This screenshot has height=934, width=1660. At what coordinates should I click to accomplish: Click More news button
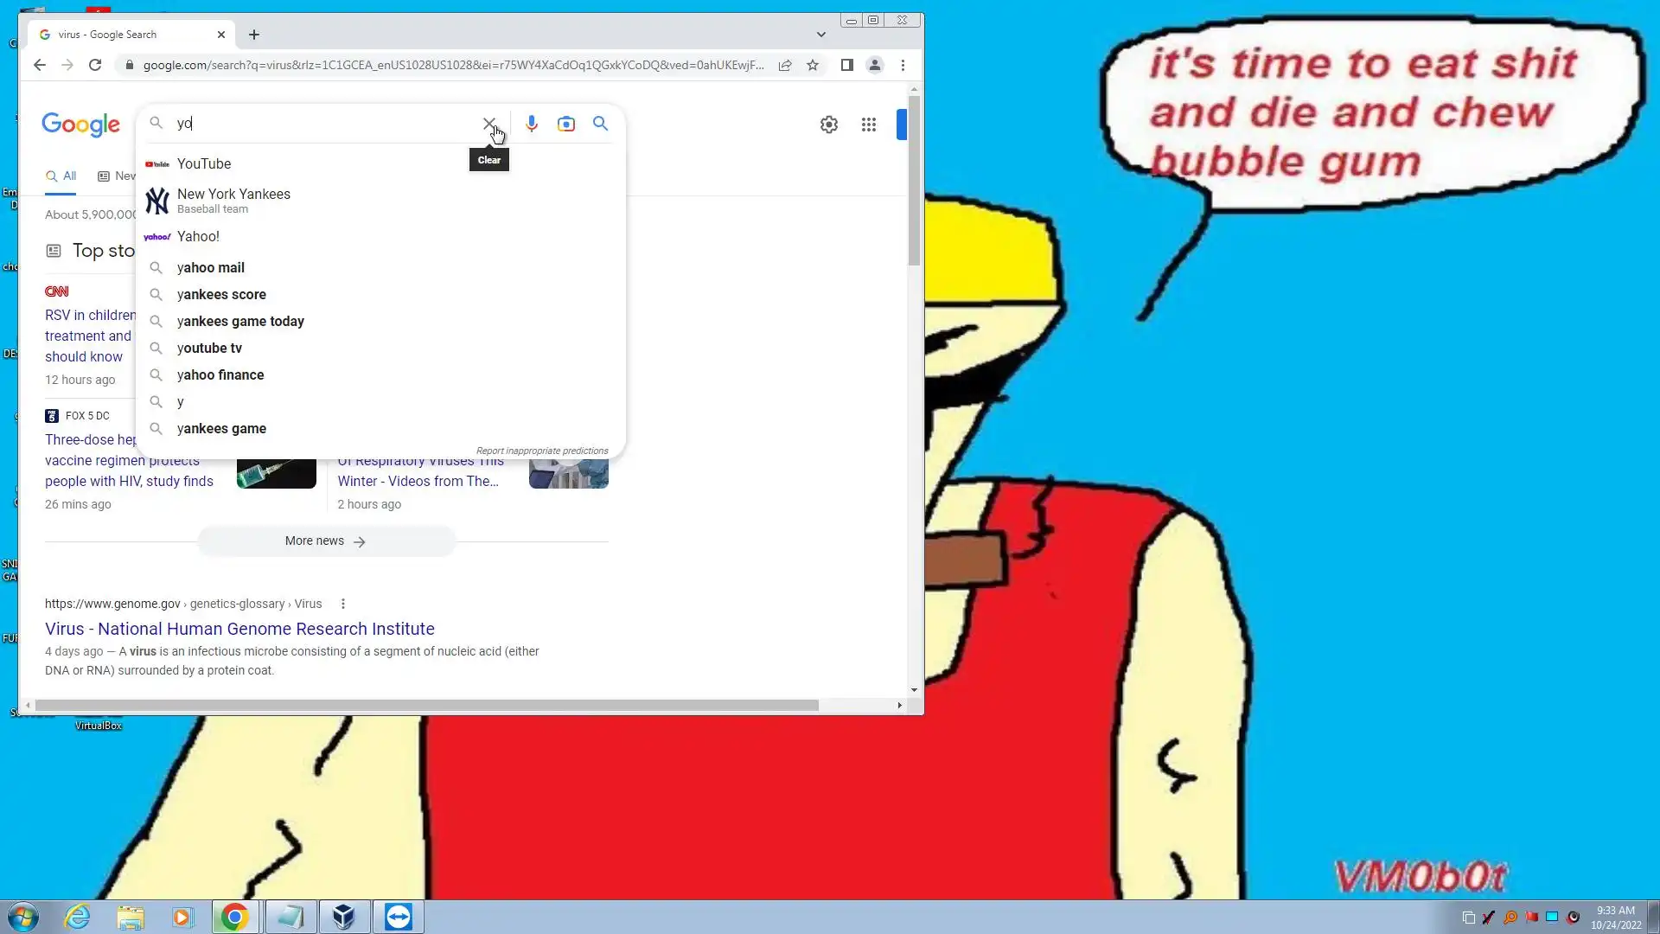(x=326, y=541)
